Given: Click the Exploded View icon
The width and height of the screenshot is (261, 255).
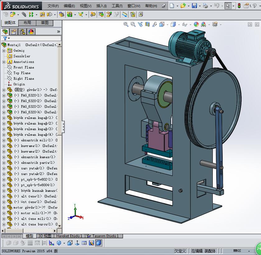Looking at the screenshot, I should (109, 15).
